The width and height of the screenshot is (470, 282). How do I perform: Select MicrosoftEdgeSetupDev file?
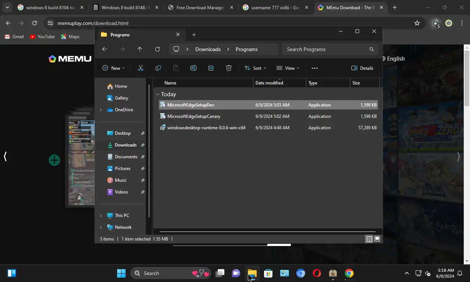tap(268, 105)
